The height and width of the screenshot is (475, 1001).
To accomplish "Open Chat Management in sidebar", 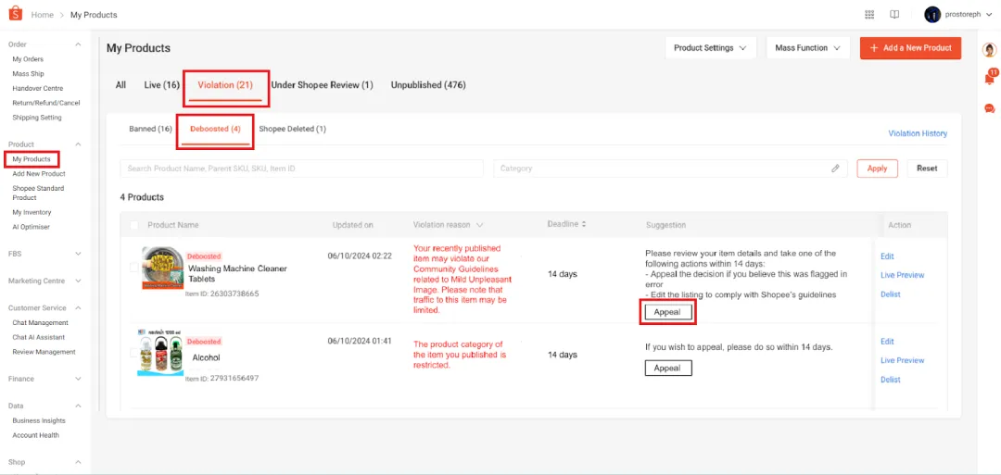I will point(40,322).
